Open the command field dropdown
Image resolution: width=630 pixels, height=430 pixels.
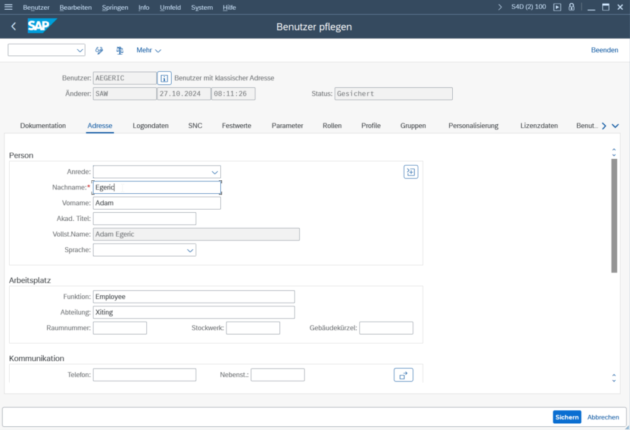(x=79, y=50)
